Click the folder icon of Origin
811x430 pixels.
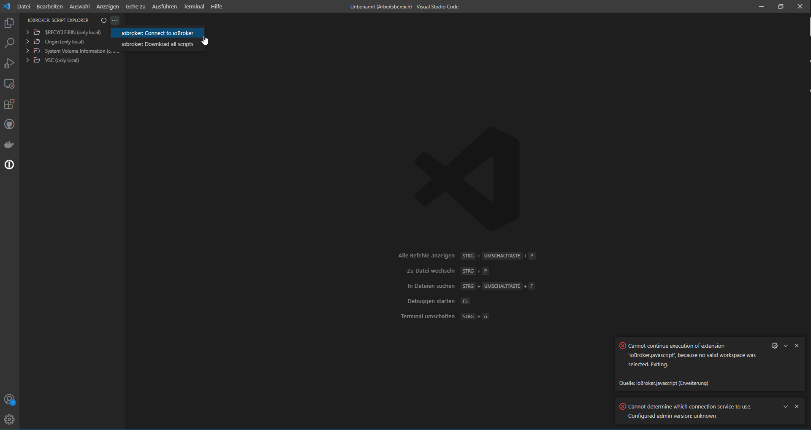[x=37, y=41]
